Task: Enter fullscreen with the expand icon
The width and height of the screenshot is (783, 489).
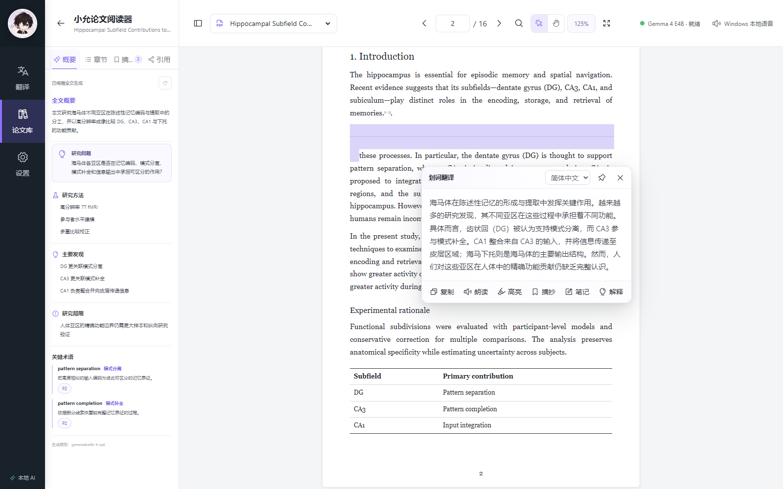Action: (606, 23)
